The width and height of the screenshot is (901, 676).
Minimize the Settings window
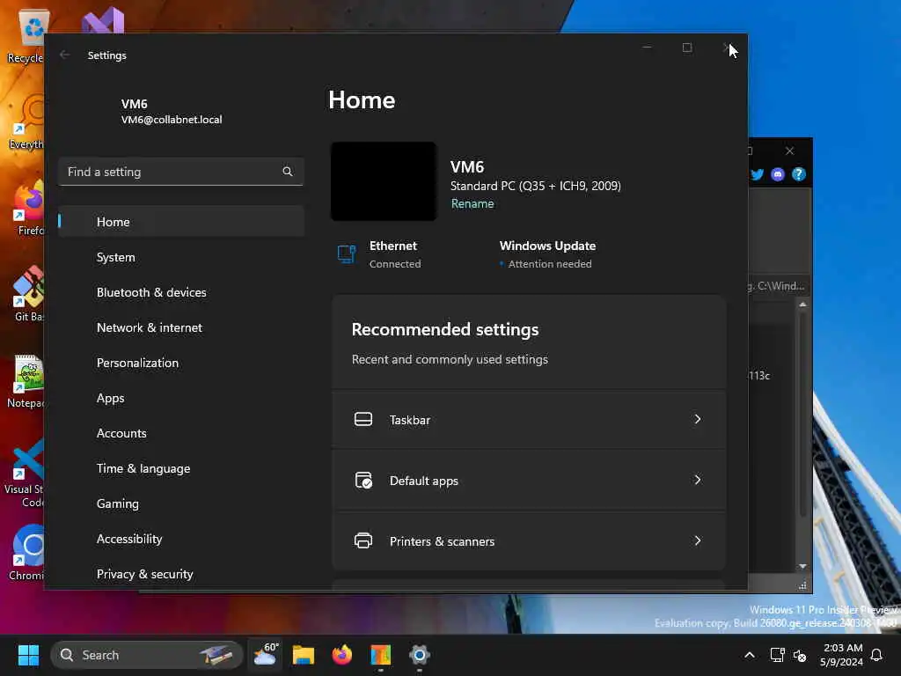647,48
